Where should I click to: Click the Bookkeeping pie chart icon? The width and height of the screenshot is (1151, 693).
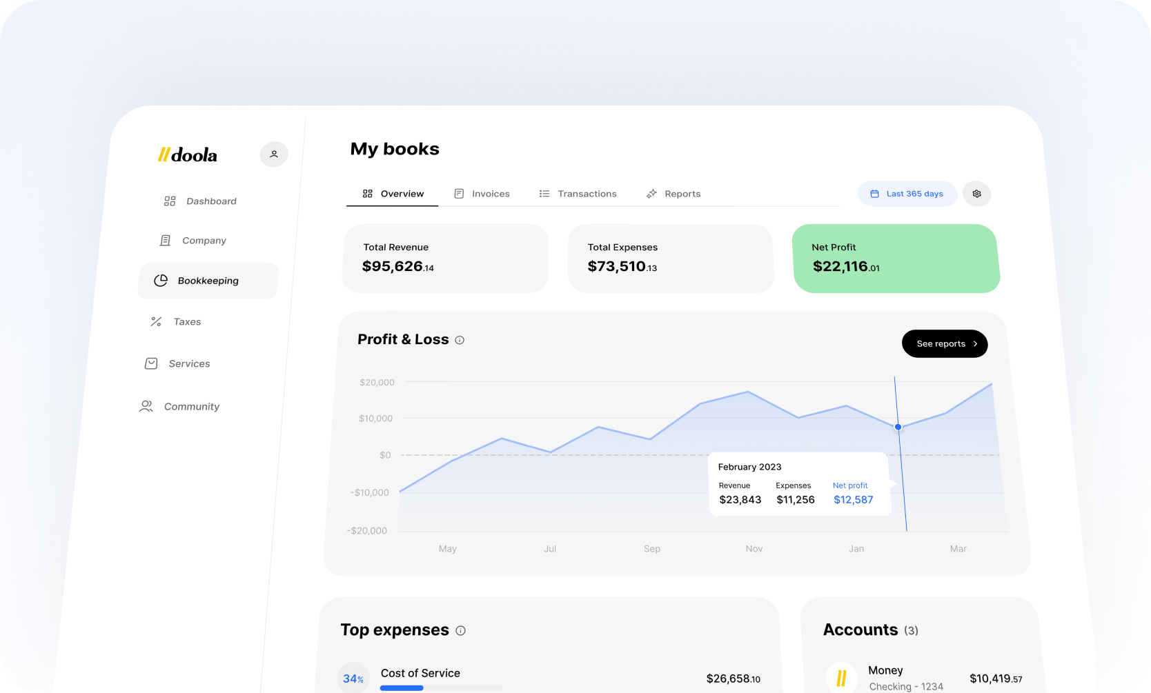[x=161, y=281]
